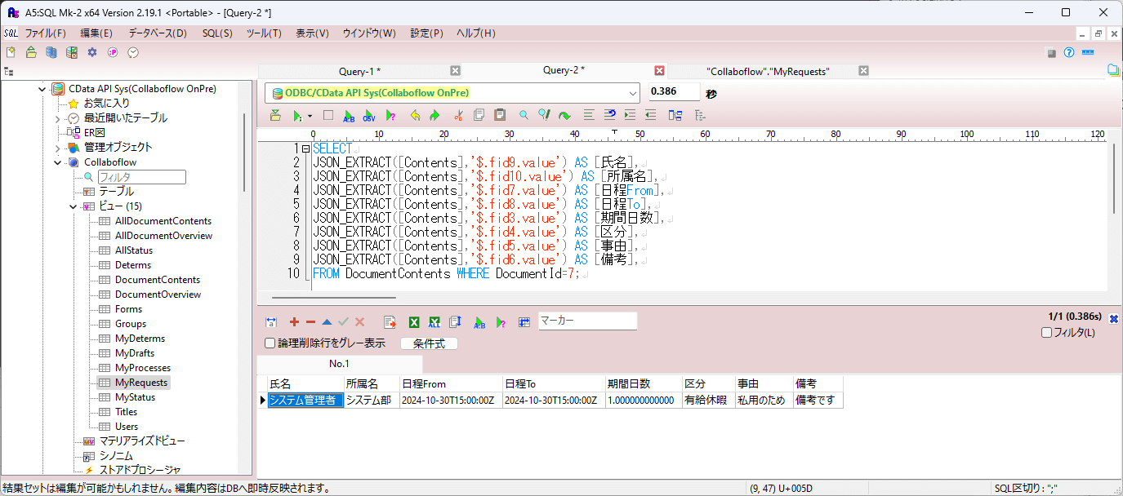
Task: Open the ファイル(F) menu
Action: click(46, 33)
